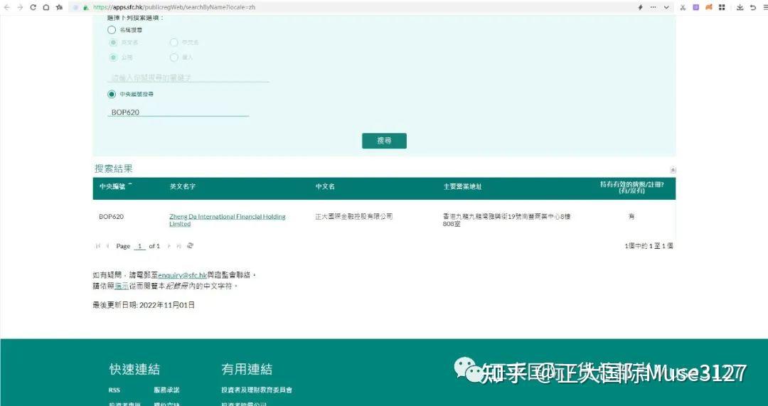Viewport: 768px width, 406px height.
Task: Click the enquiry@sfc.hk email link
Action: click(x=182, y=275)
